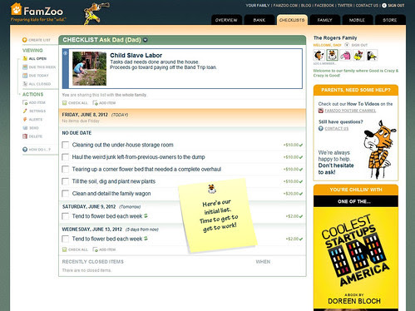Viewport: 415px width, 311px height.
Task: Click the Blog top link
Action: [x=306, y=5]
